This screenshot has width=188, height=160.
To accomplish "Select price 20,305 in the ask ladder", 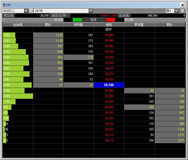I will tap(109, 35).
